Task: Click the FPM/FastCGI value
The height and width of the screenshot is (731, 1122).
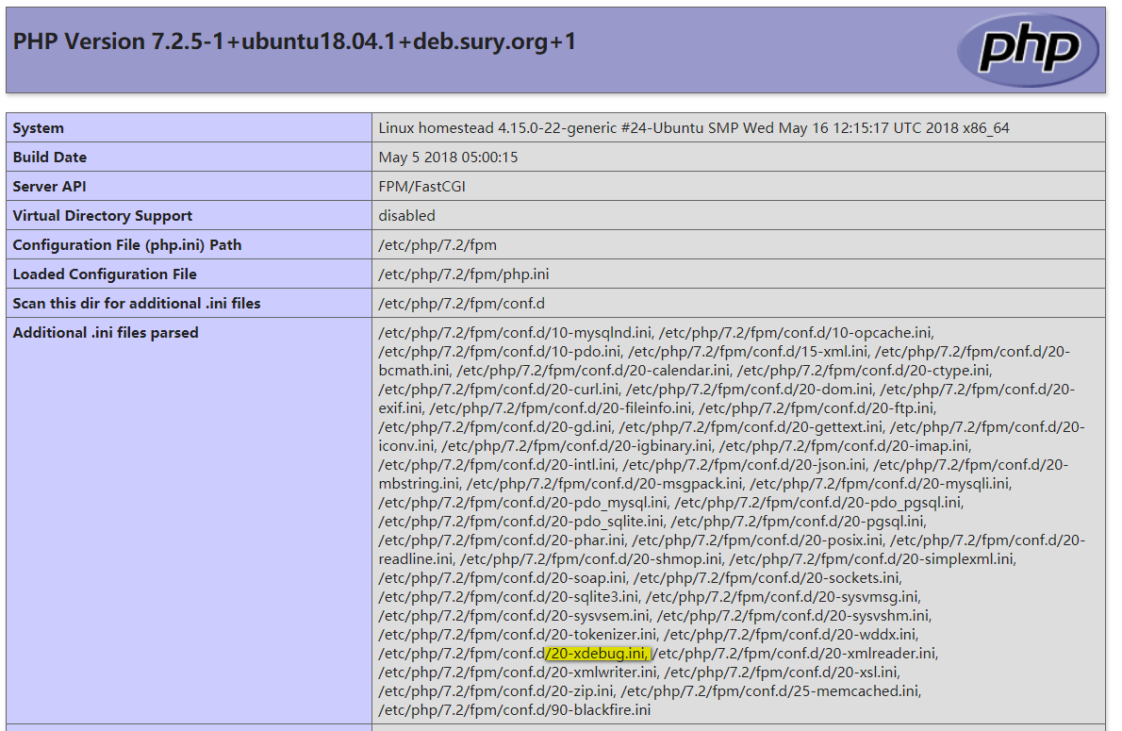Action: click(x=421, y=187)
